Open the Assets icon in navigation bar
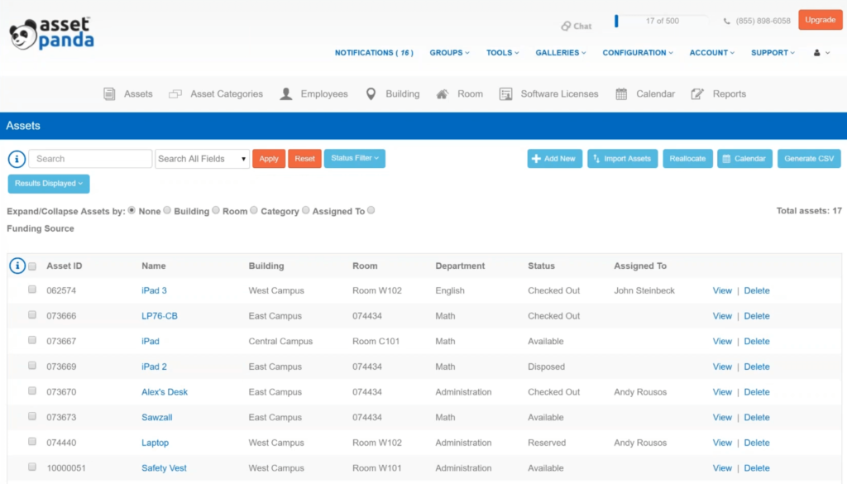Viewport: 847px width, 484px height. click(x=109, y=94)
